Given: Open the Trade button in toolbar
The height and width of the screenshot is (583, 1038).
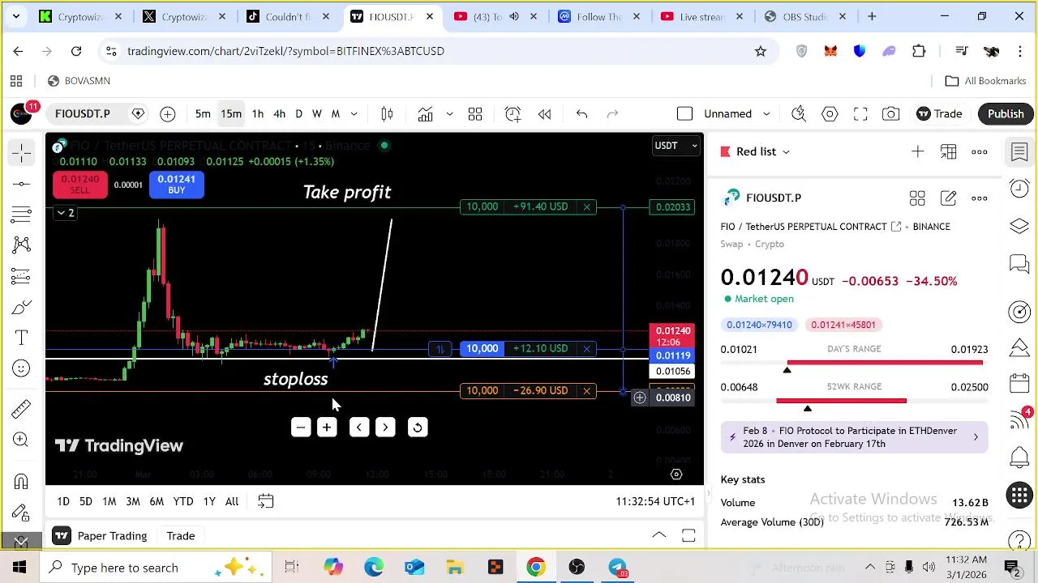Looking at the screenshot, I should 939,114.
